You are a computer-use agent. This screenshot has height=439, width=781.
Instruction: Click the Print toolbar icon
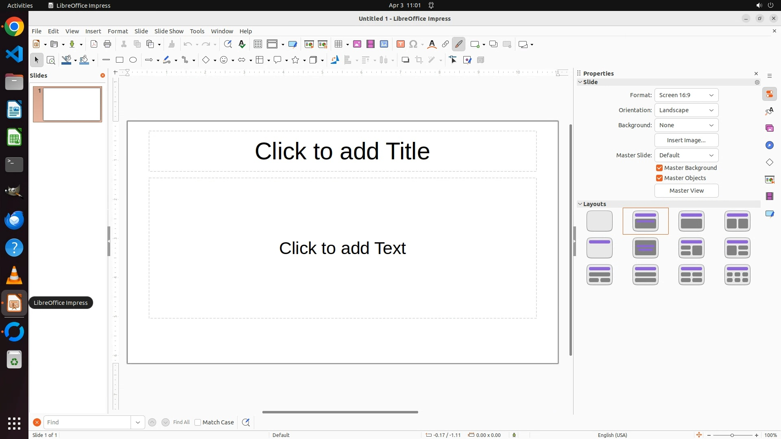click(107, 44)
